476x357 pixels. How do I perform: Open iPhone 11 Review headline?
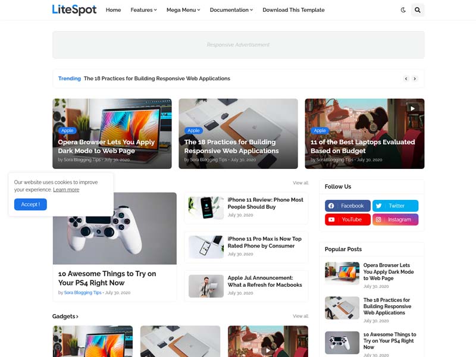tap(265, 203)
